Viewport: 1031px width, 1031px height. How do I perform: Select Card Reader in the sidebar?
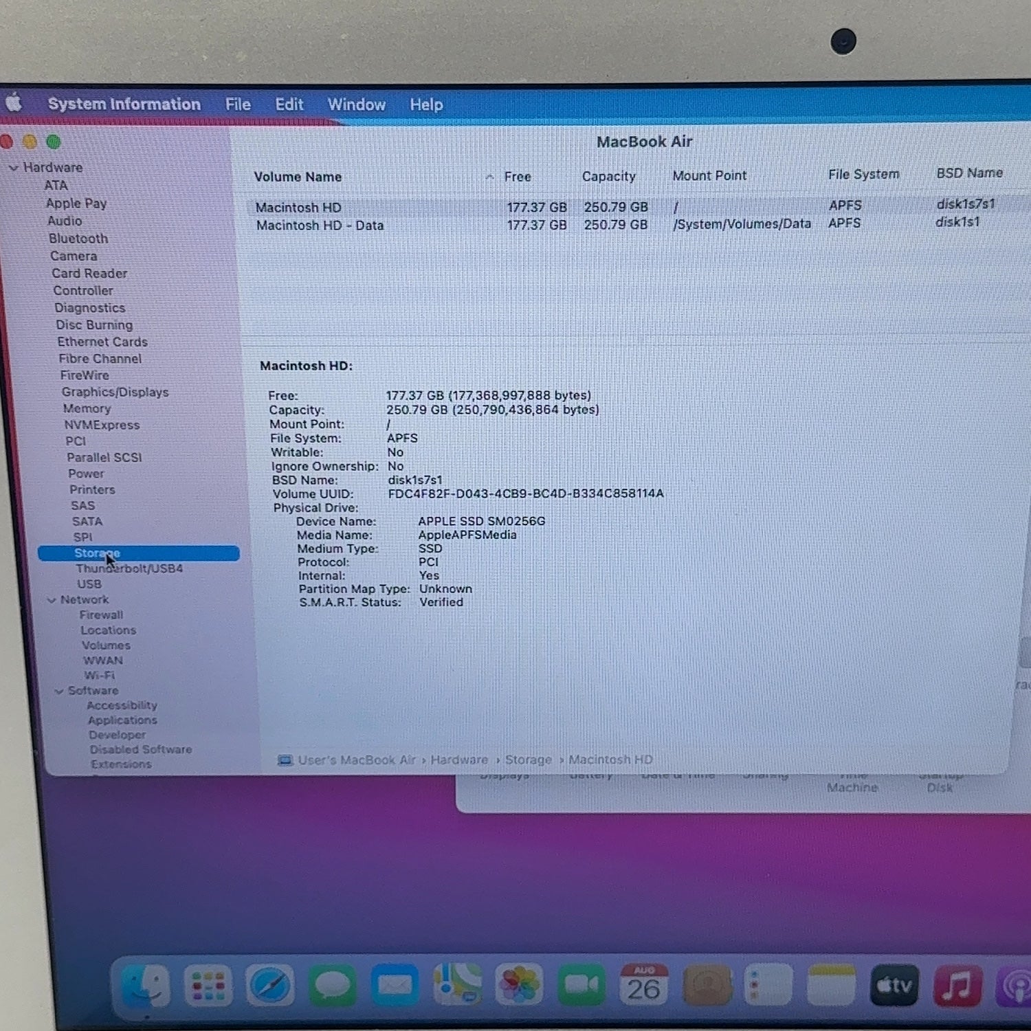[x=89, y=273]
